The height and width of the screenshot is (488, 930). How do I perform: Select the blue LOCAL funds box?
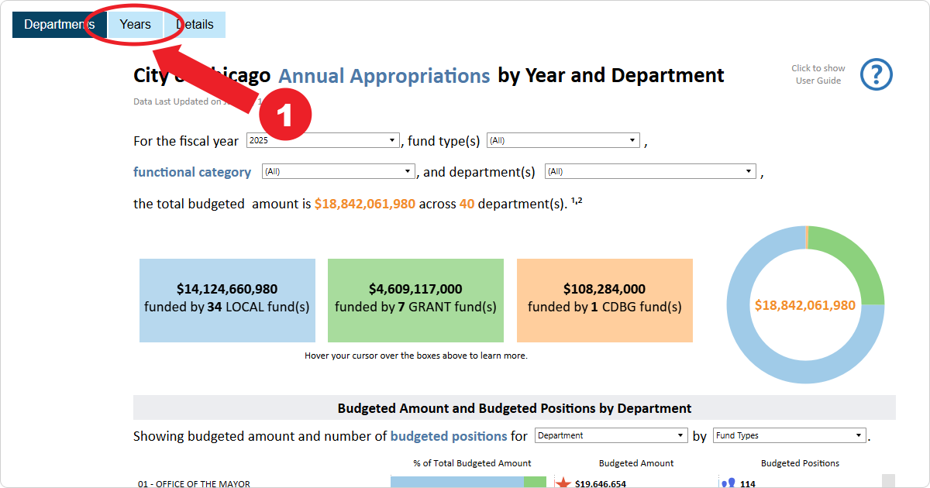[x=227, y=301]
